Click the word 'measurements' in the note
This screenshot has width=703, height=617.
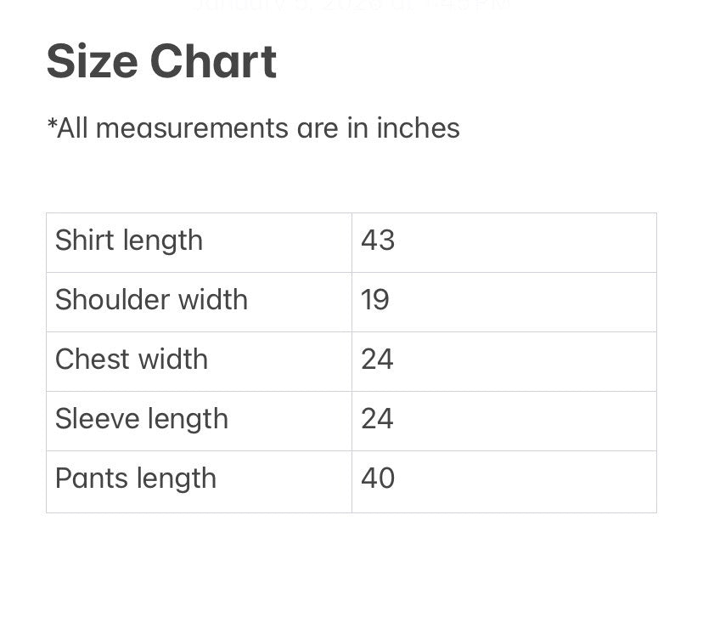(x=193, y=128)
